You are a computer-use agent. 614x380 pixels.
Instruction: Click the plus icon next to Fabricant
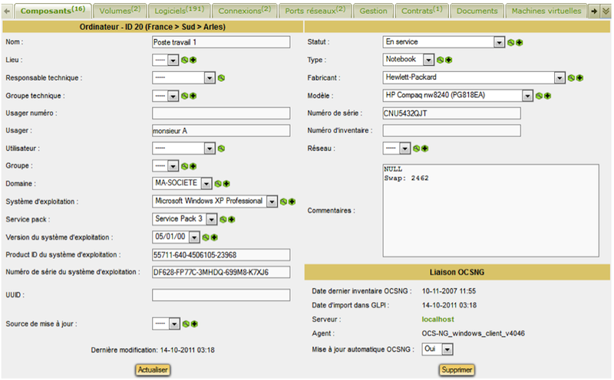(x=580, y=77)
